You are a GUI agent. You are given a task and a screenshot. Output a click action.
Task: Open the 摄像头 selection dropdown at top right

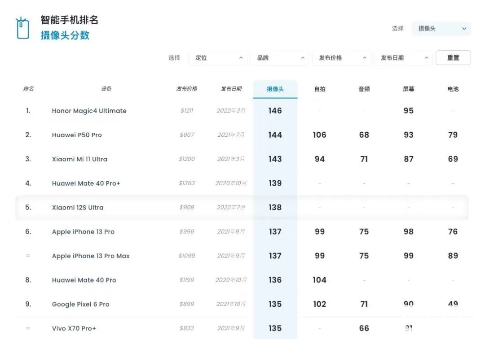coord(441,28)
